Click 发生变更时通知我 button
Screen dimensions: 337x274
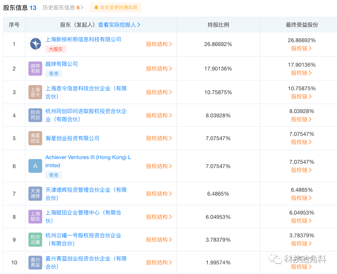coord(116,8)
